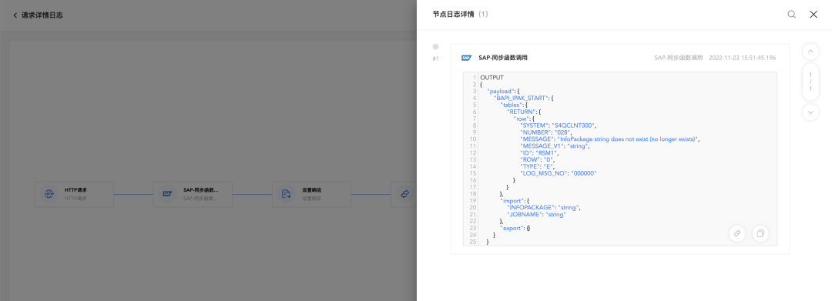The image size is (832, 301).
Task: Select the 设置响应 node in the flow
Action: [311, 194]
